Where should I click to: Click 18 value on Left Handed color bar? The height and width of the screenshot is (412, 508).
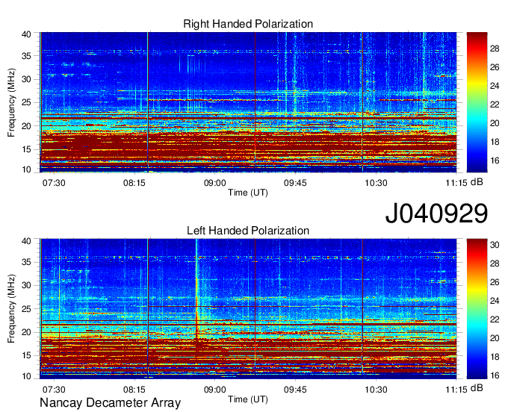[x=495, y=357]
